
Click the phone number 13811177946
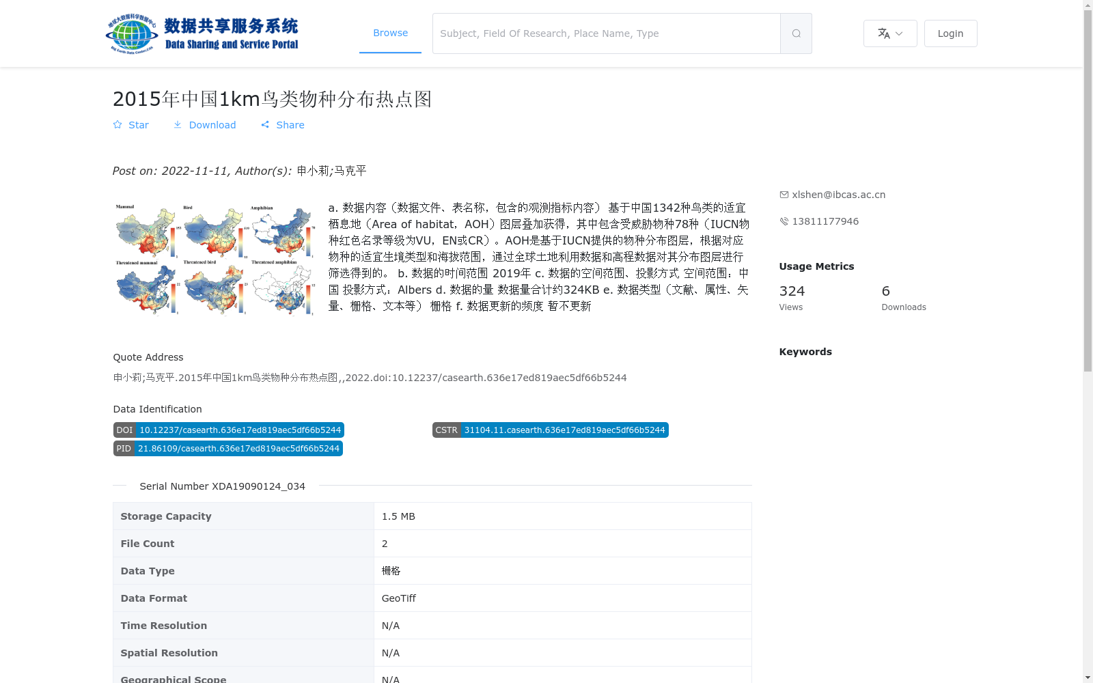[x=825, y=221]
